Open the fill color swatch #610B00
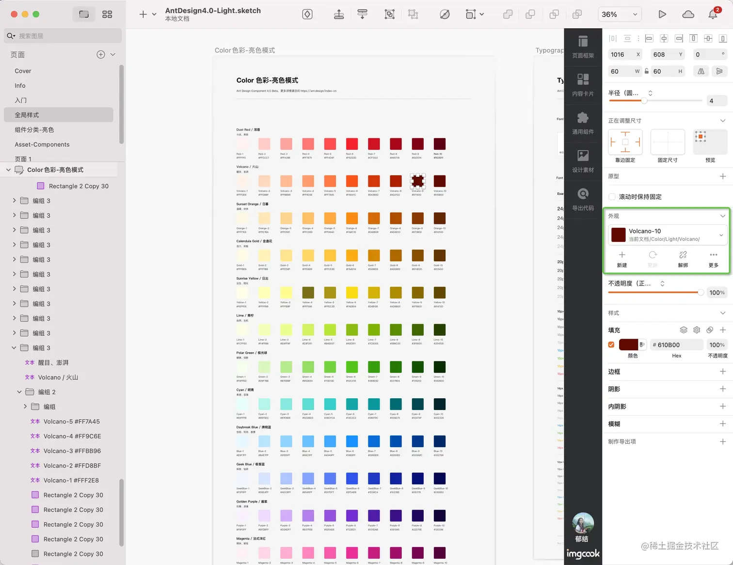Viewport: 733px width, 565px height. (629, 345)
